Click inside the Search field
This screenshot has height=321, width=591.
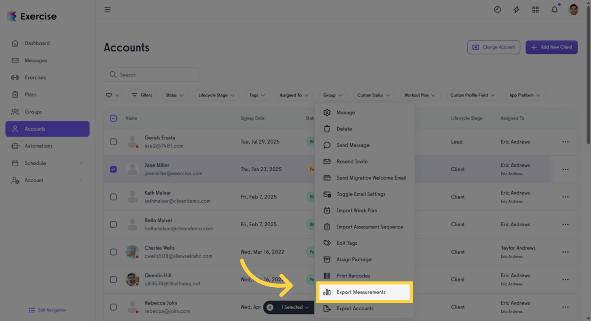(x=151, y=74)
